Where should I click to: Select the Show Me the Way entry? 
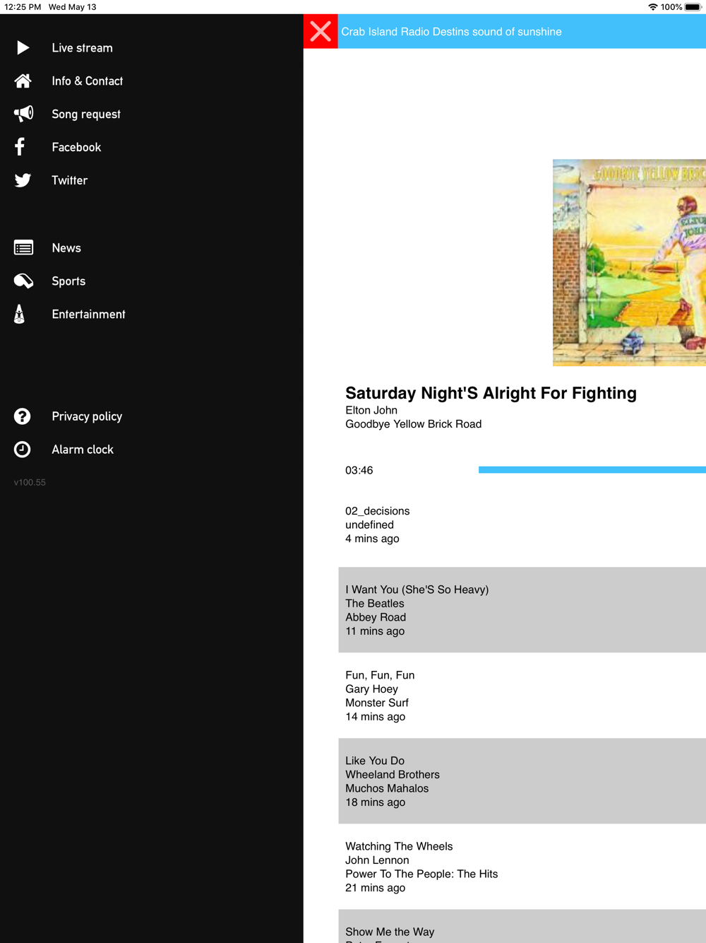tap(522, 926)
